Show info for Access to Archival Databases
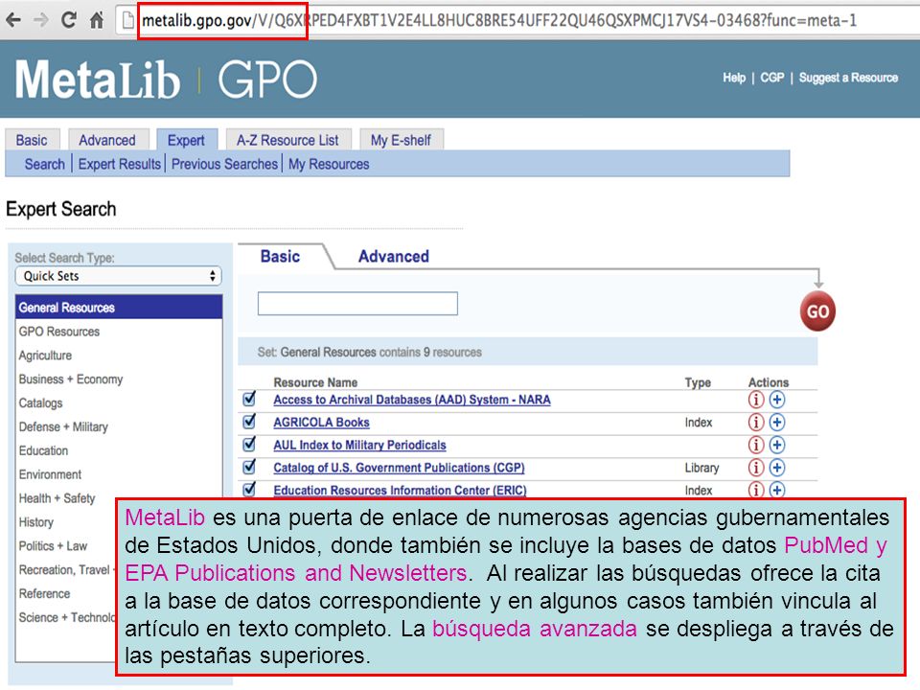The image size is (920, 690). (x=756, y=400)
